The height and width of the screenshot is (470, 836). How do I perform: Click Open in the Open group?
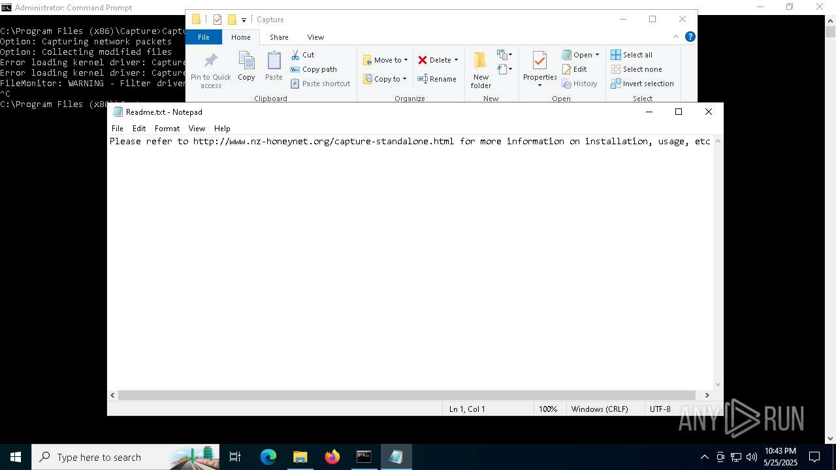pyautogui.click(x=577, y=55)
